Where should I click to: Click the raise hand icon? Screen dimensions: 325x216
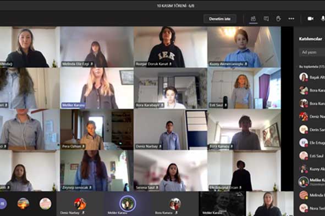click(x=278, y=19)
